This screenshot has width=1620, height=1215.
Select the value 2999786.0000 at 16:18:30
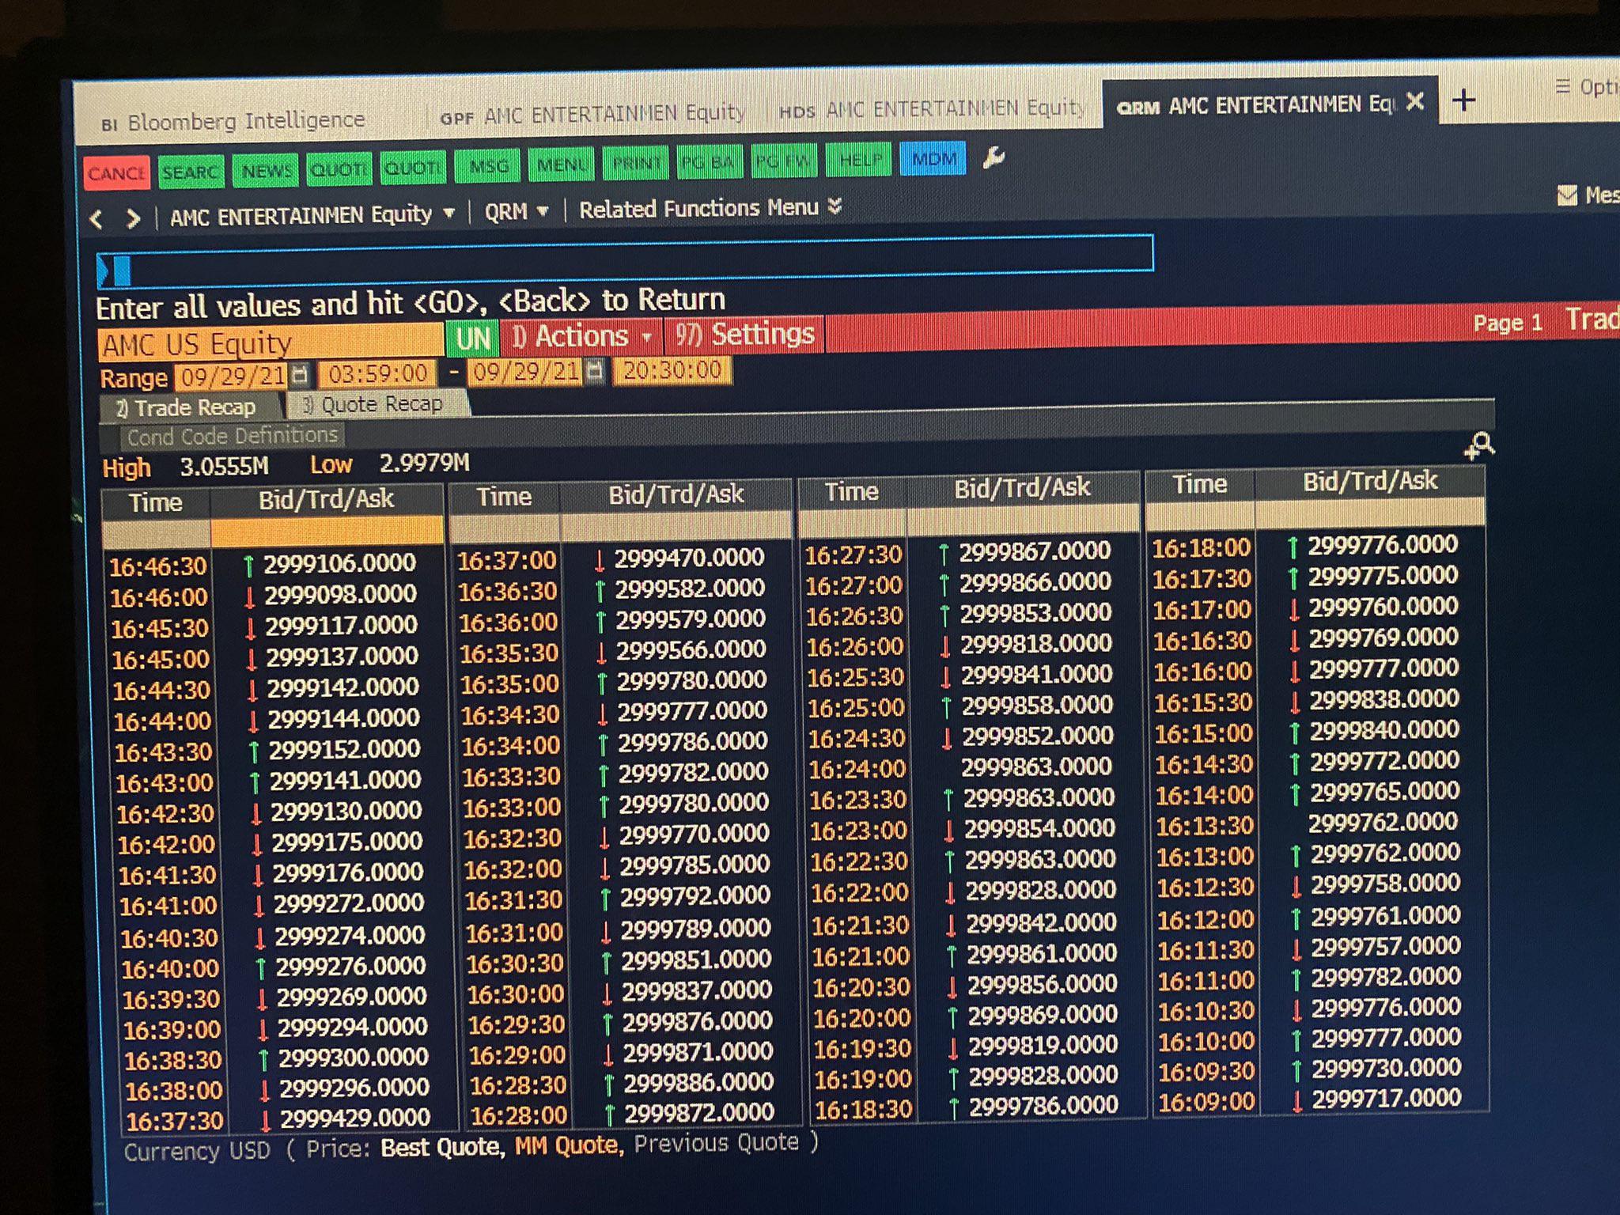1043,1106
